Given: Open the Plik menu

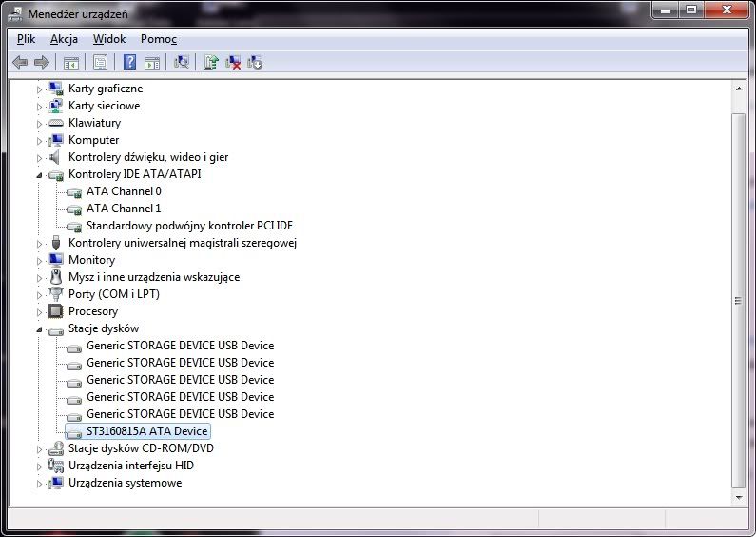Looking at the screenshot, I should click(26, 39).
